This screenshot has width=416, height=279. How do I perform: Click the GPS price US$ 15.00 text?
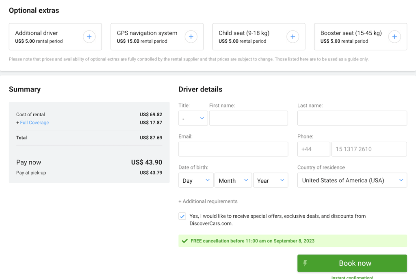click(x=128, y=41)
